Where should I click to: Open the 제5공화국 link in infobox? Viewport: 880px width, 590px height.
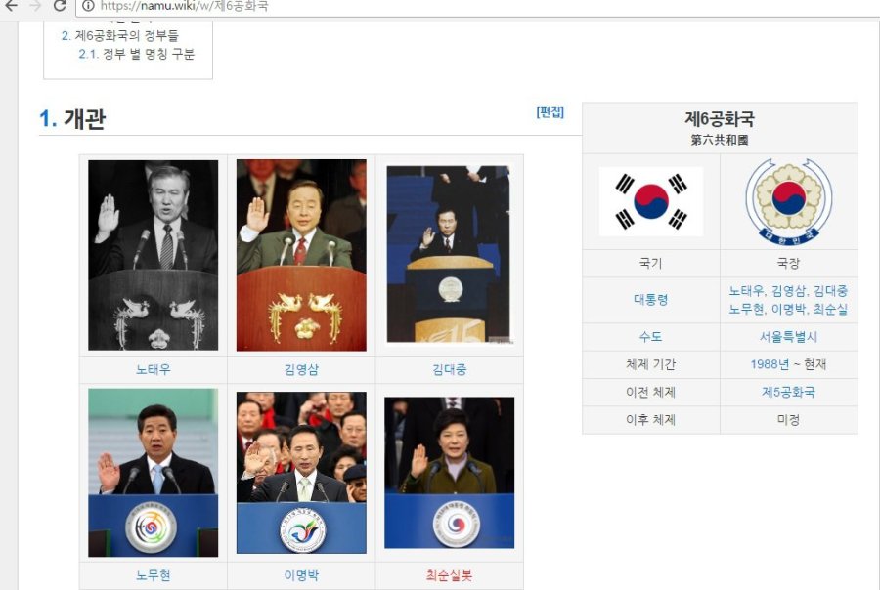pyautogui.click(x=788, y=392)
